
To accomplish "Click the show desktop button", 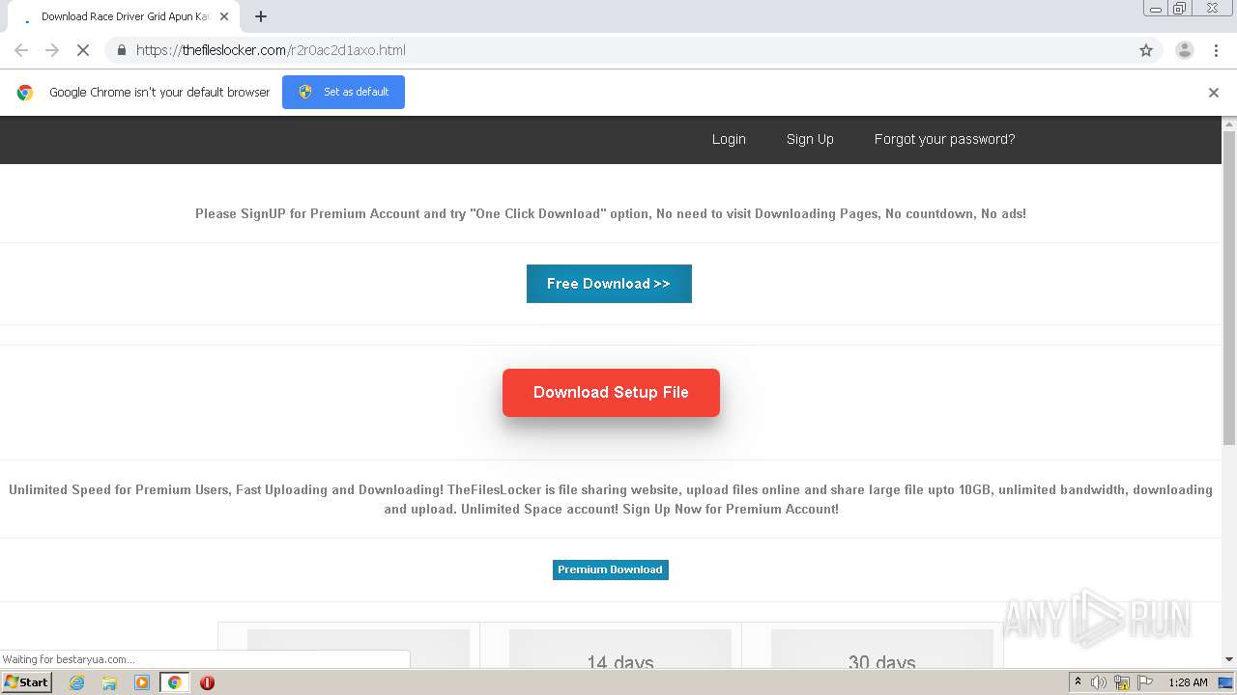I will tap(1226, 682).
